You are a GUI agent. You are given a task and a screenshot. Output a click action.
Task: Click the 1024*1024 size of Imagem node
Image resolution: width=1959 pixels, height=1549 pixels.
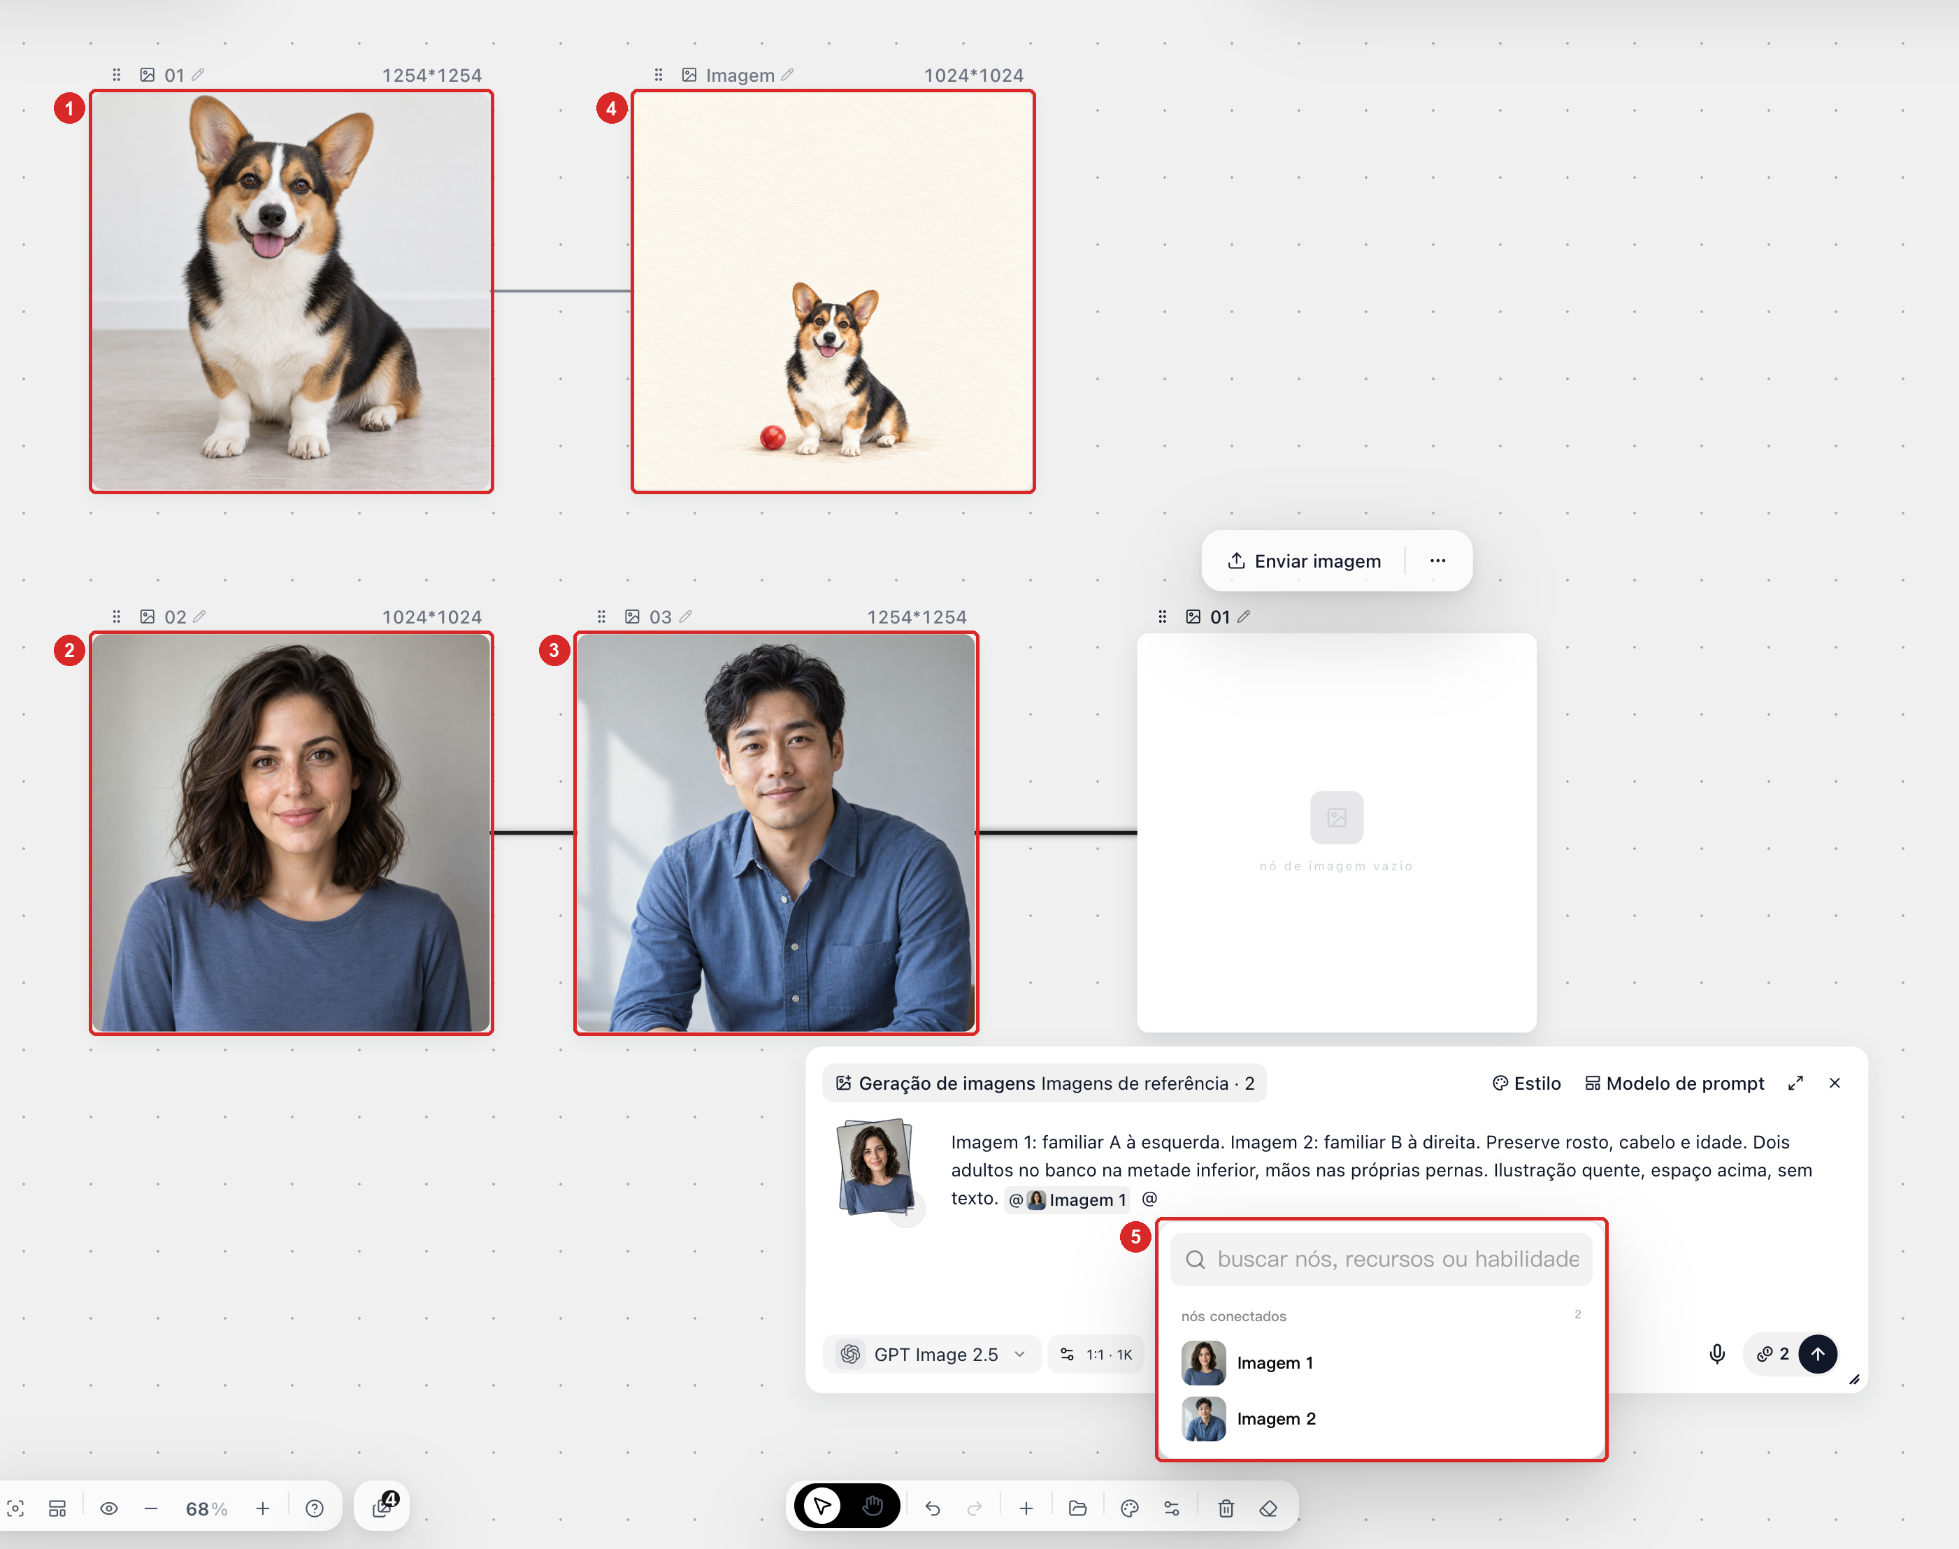click(x=974, y=75)
